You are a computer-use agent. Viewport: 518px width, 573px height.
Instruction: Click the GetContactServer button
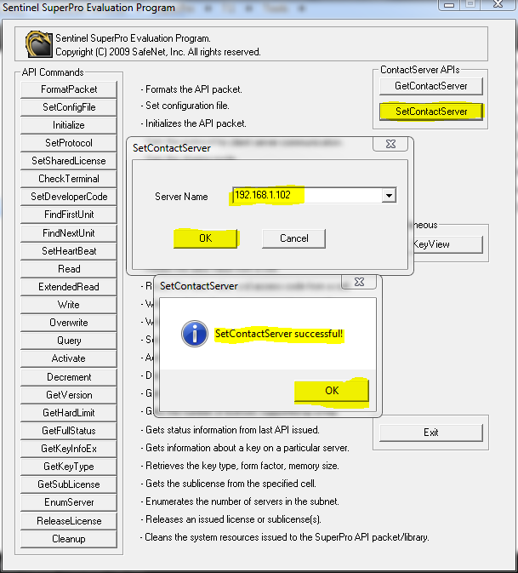coord(431,86)
